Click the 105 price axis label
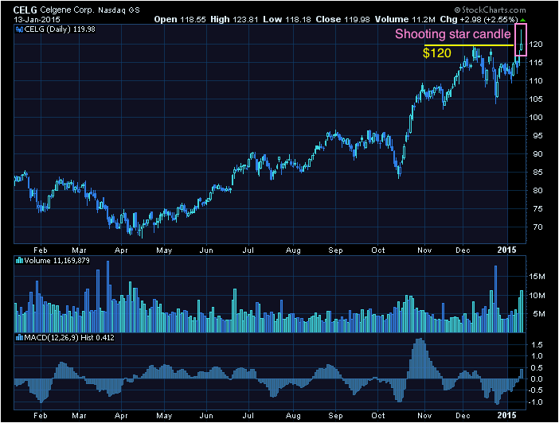Image resolution: width=559 pixels, height=423 pixels. tap(536, 99)
